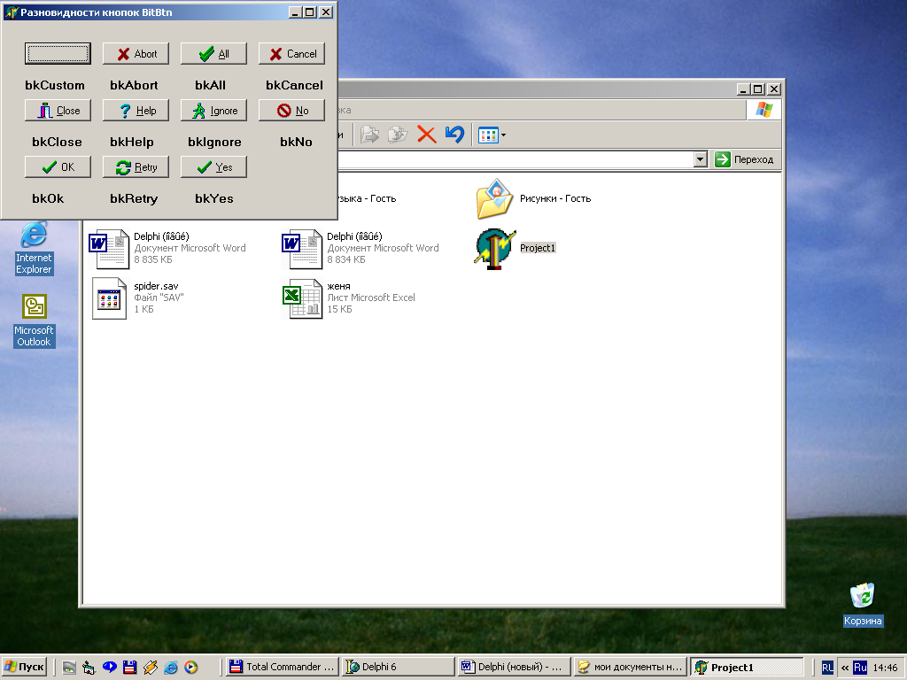The image size is (907, 680).
Task: Click the Move To folder icon in toolbar
Action: [x=369, y=135]
